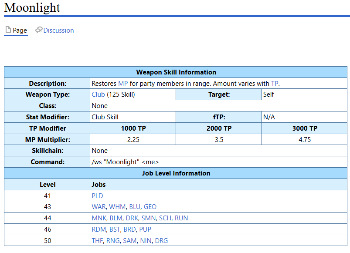Switch to the Page tab
Image resolution: width=350 pixels, height=253 pixels.
(16, 30)
